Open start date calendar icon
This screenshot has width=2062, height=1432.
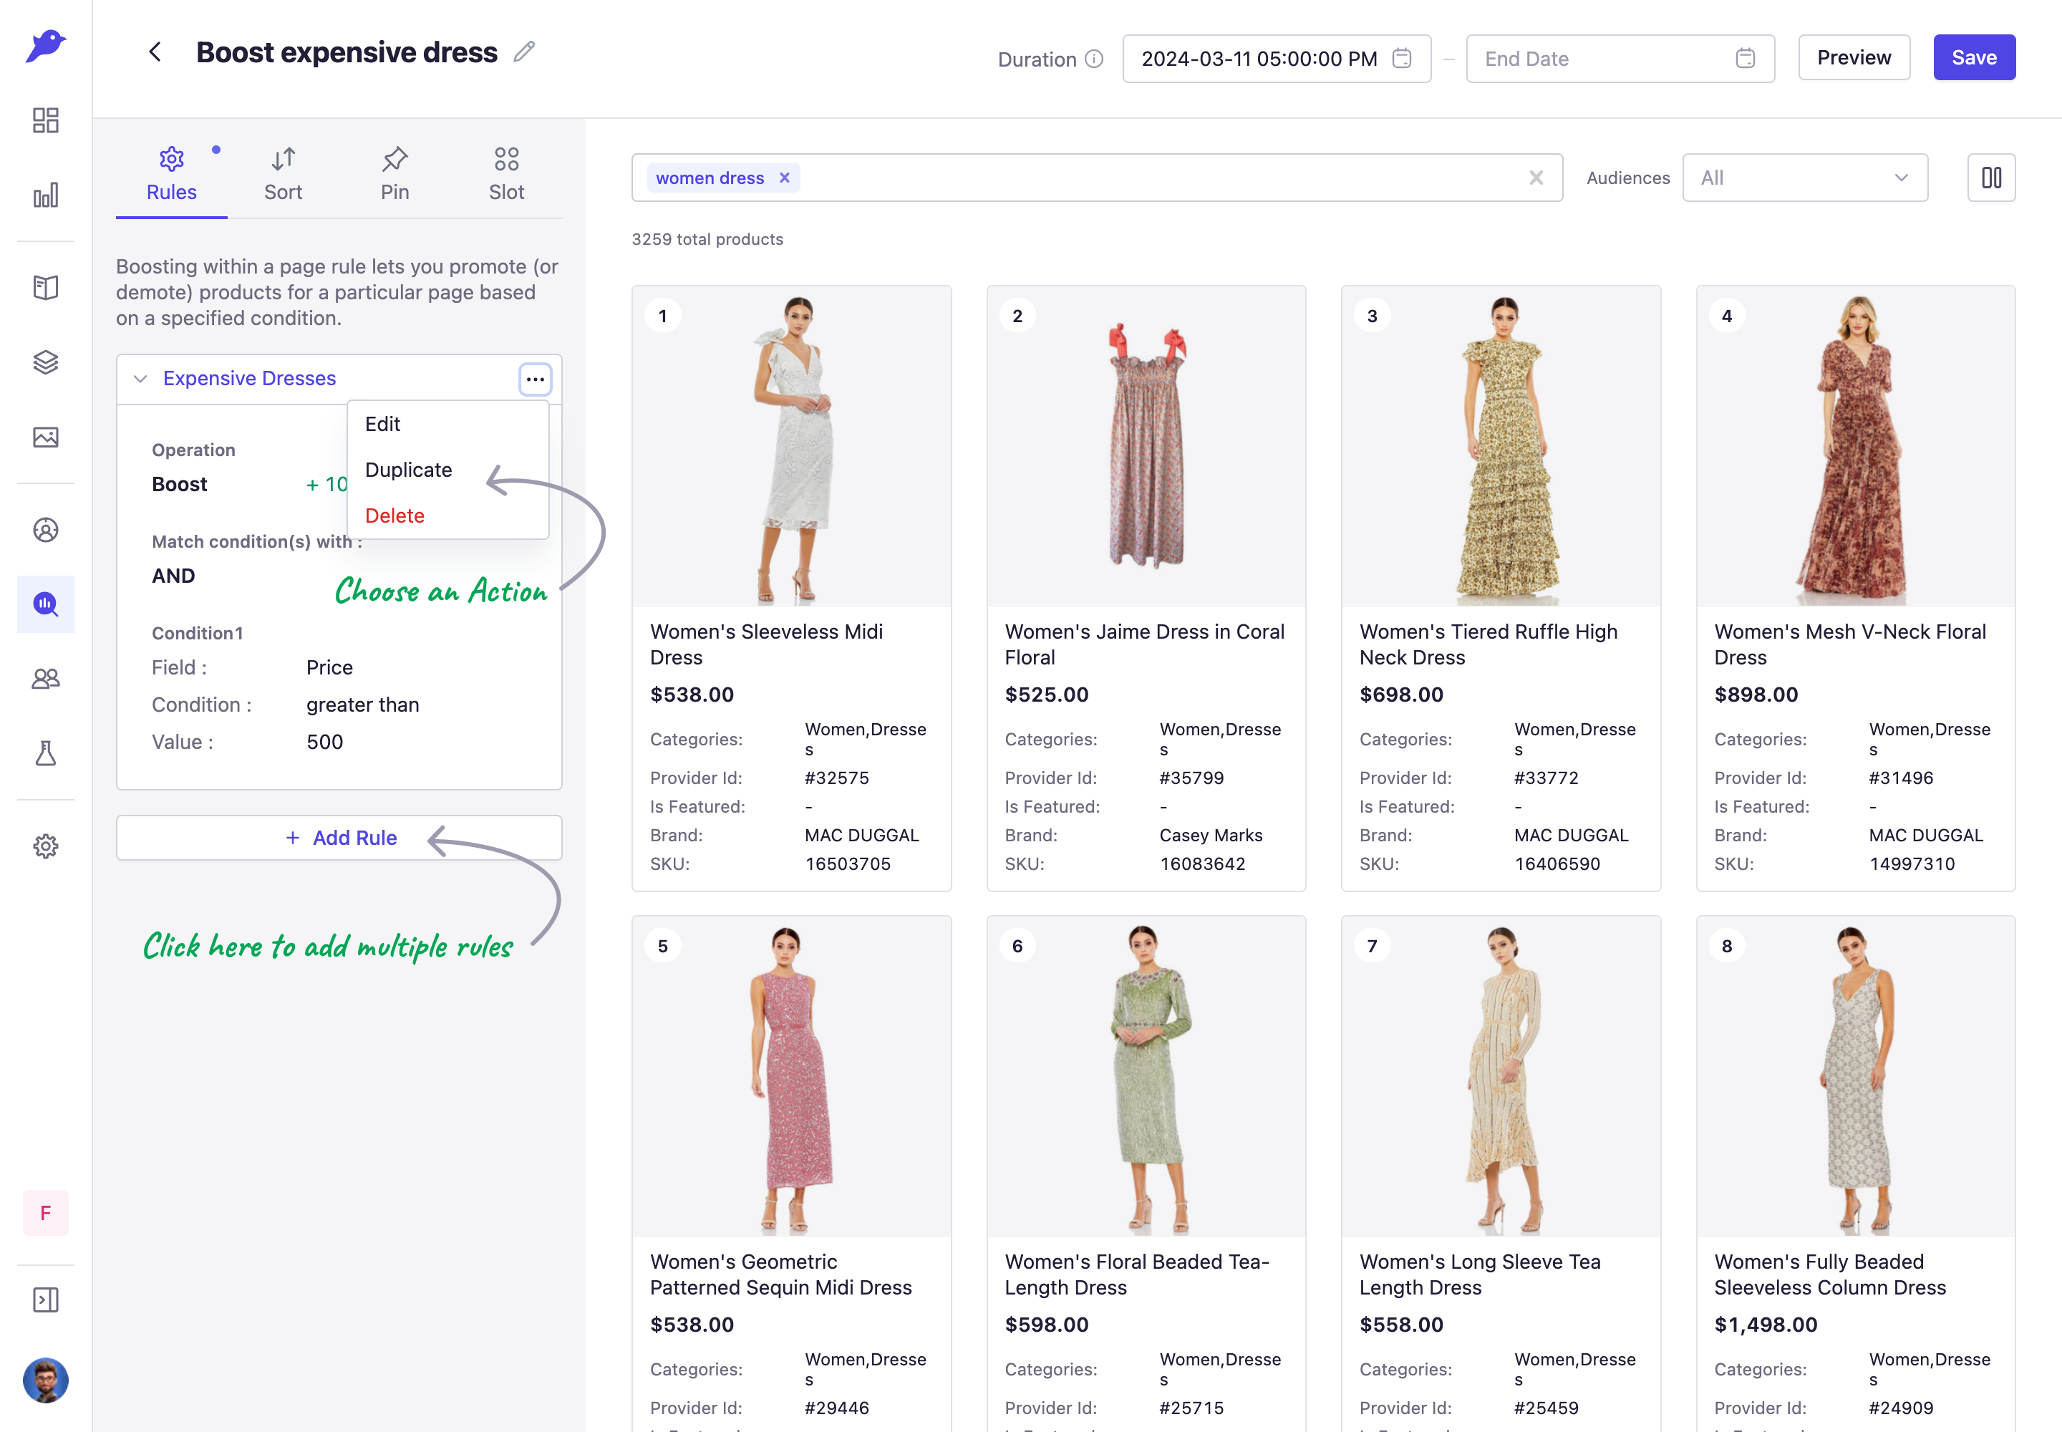1402,58
